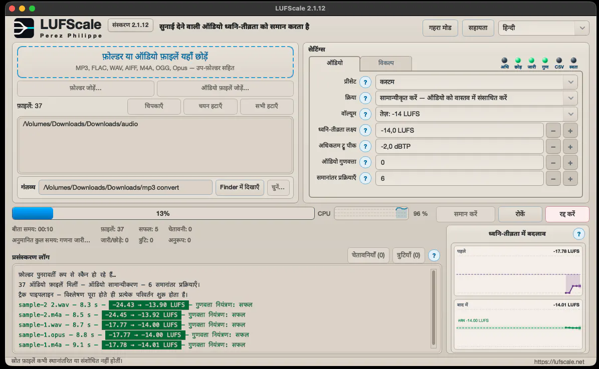Click the ध्वनि-तीव्रता लक्ष्य -14,0 LUFS field
This screenshot has width=599, height=369.
pos(460,131)
